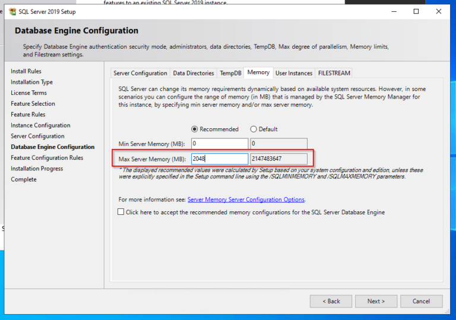Close the SQL Server 2019 Setup window

tap(439, 12)
